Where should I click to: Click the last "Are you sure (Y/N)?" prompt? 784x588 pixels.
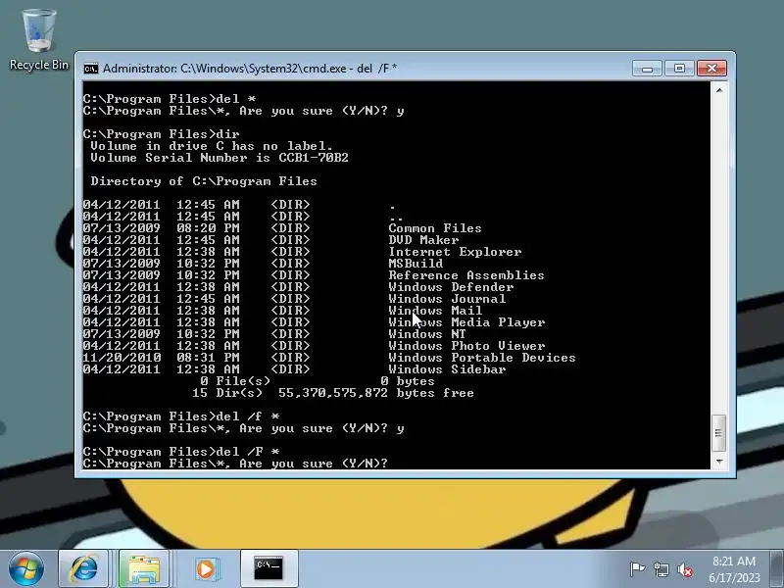coord(314,464)
